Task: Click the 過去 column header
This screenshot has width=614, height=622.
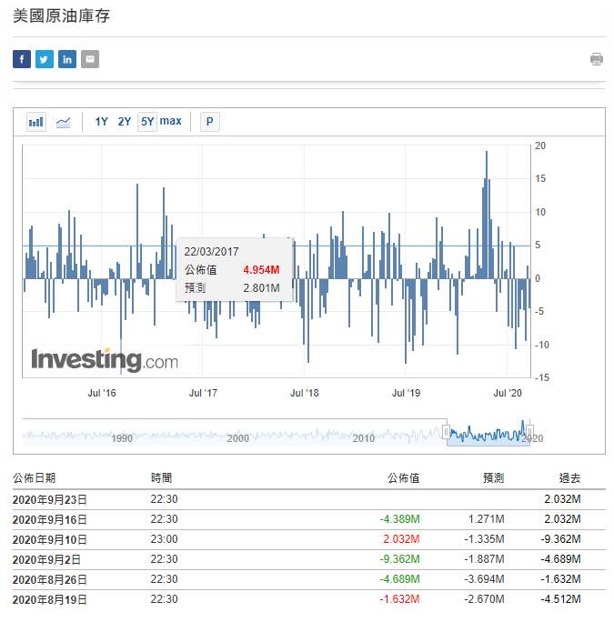Action: pyautogui.click(x=570, y=478)
